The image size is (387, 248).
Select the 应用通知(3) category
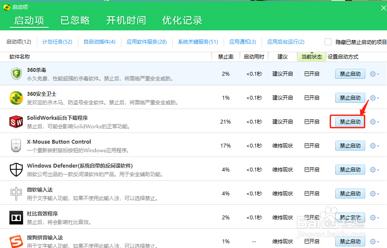242,42
